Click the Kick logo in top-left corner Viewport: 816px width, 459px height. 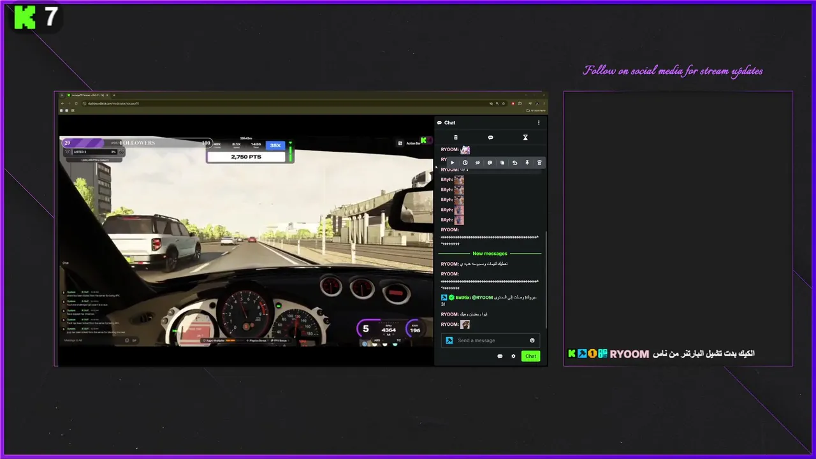pyautogui.click(x=25, y=17)
